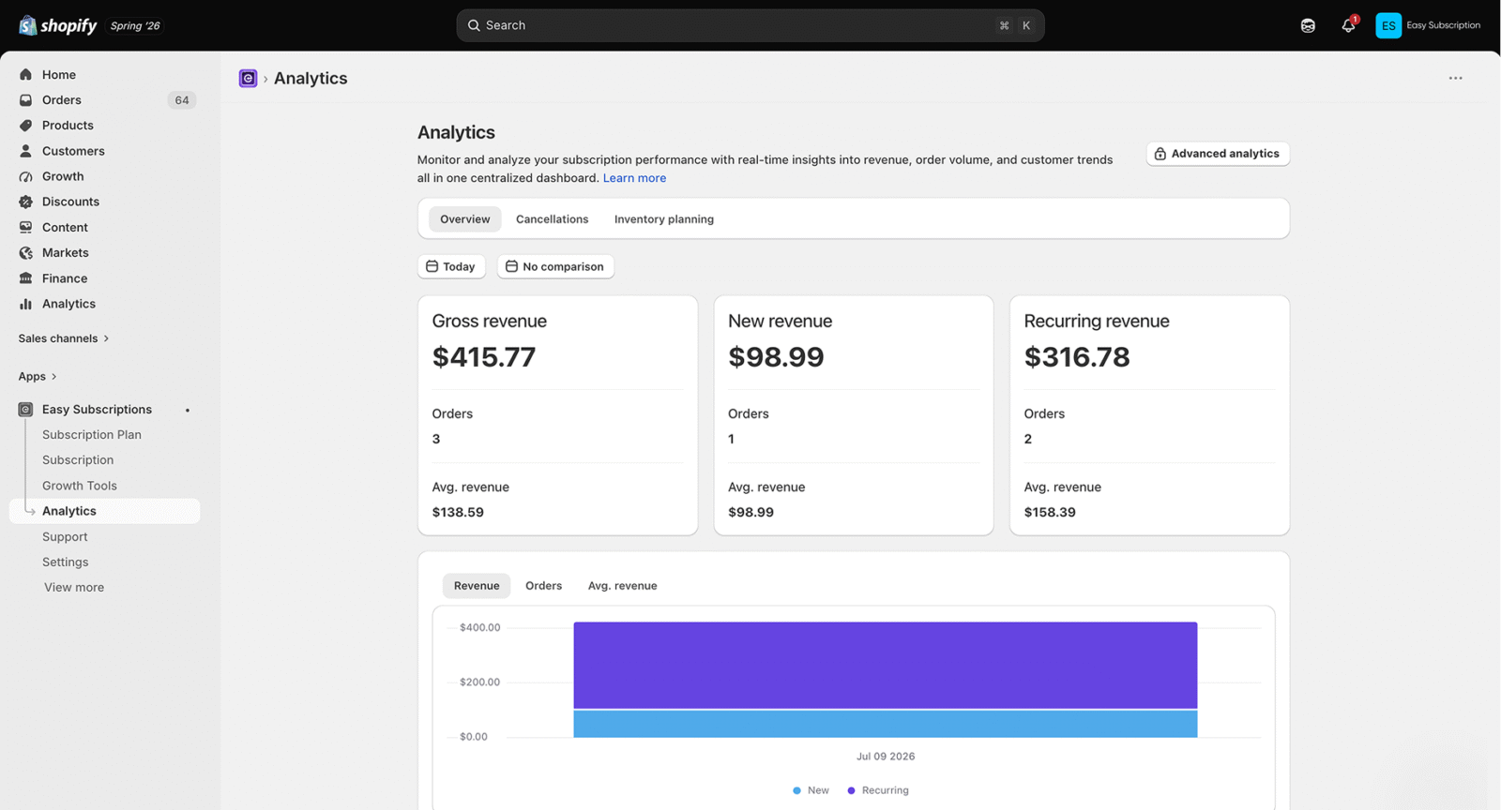The image size is (1501, 810).
Task: Open Subscription in app sidebar
Action: click(78, 460)
